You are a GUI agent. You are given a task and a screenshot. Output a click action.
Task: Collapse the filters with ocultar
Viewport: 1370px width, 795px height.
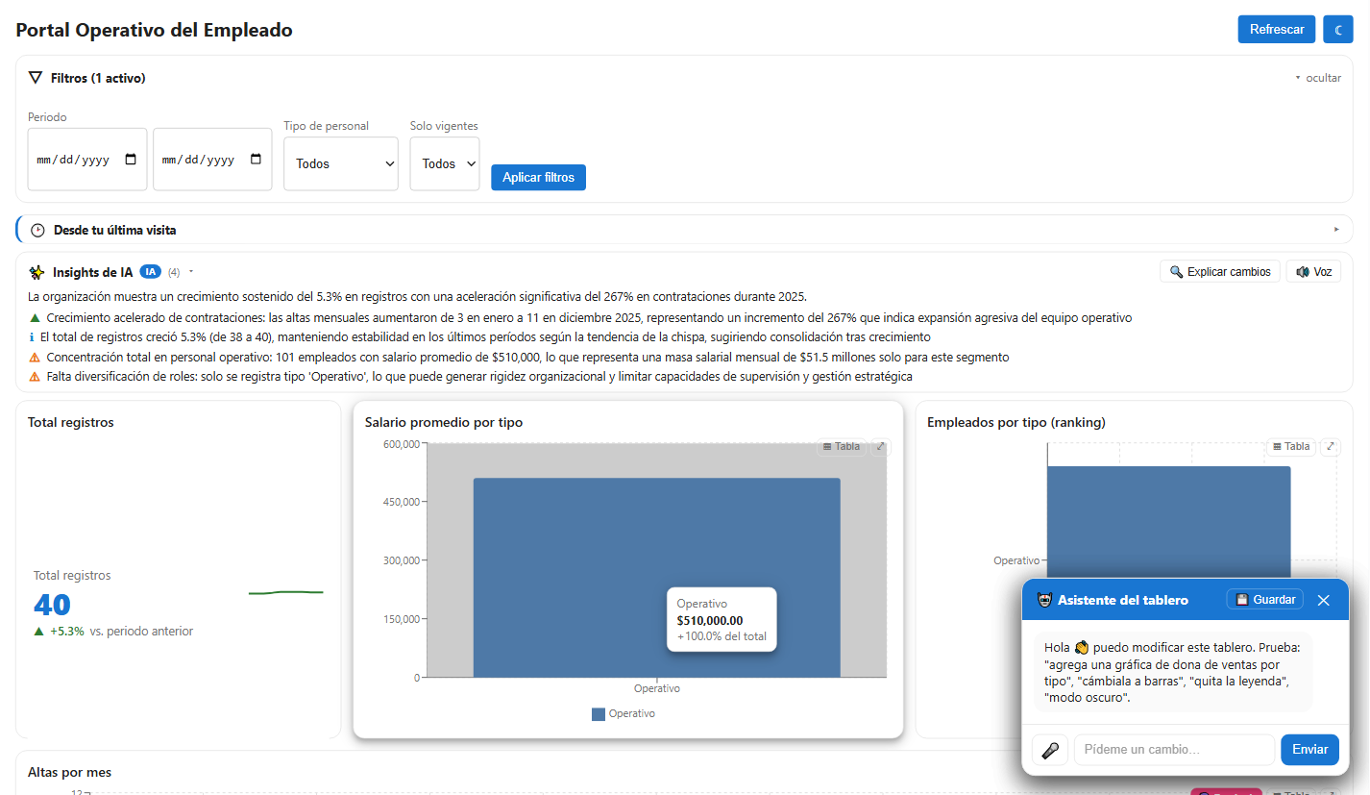[x=1318, y=78]
